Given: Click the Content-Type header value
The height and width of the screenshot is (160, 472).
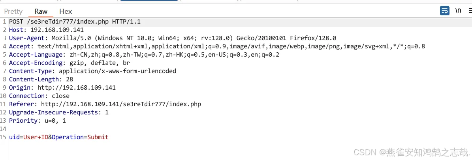Looking at the screenshot, I should 117,71.
